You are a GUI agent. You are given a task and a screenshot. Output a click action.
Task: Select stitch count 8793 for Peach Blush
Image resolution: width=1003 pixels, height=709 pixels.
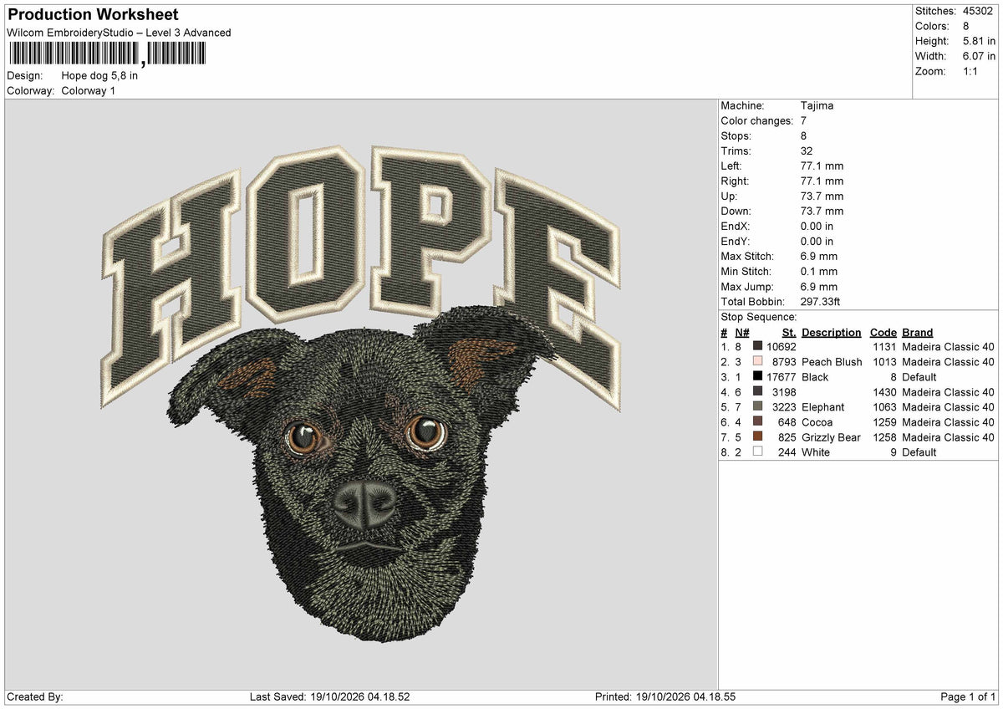[x=784, y=361]
